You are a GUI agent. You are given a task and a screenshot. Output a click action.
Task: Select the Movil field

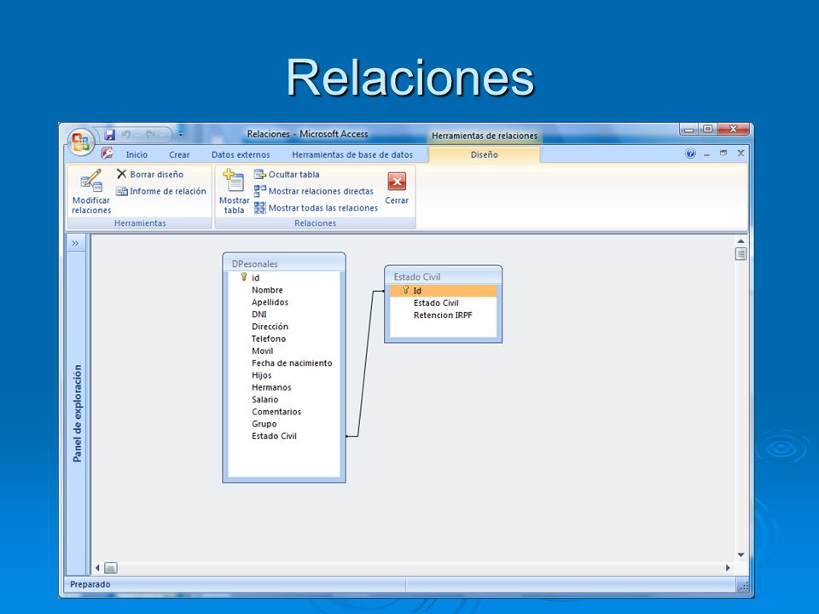(285, 350)
